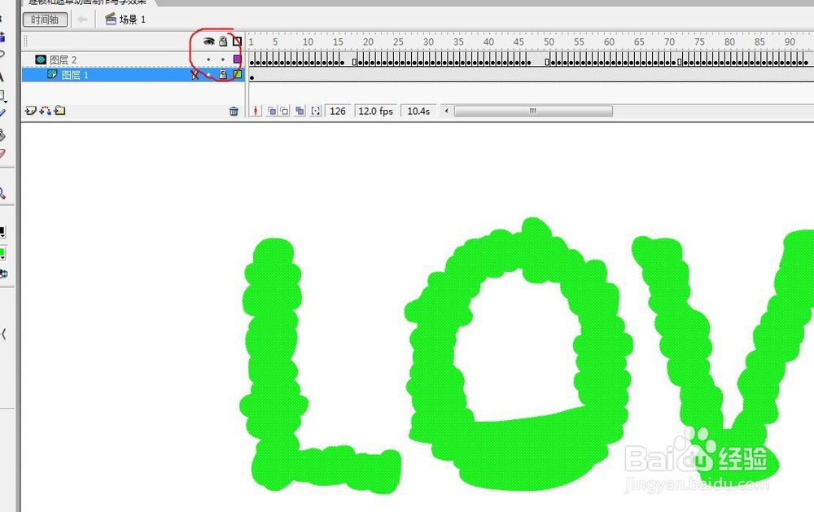
Task: Select layer 图层 2
Action: click(x=63, y=59)
